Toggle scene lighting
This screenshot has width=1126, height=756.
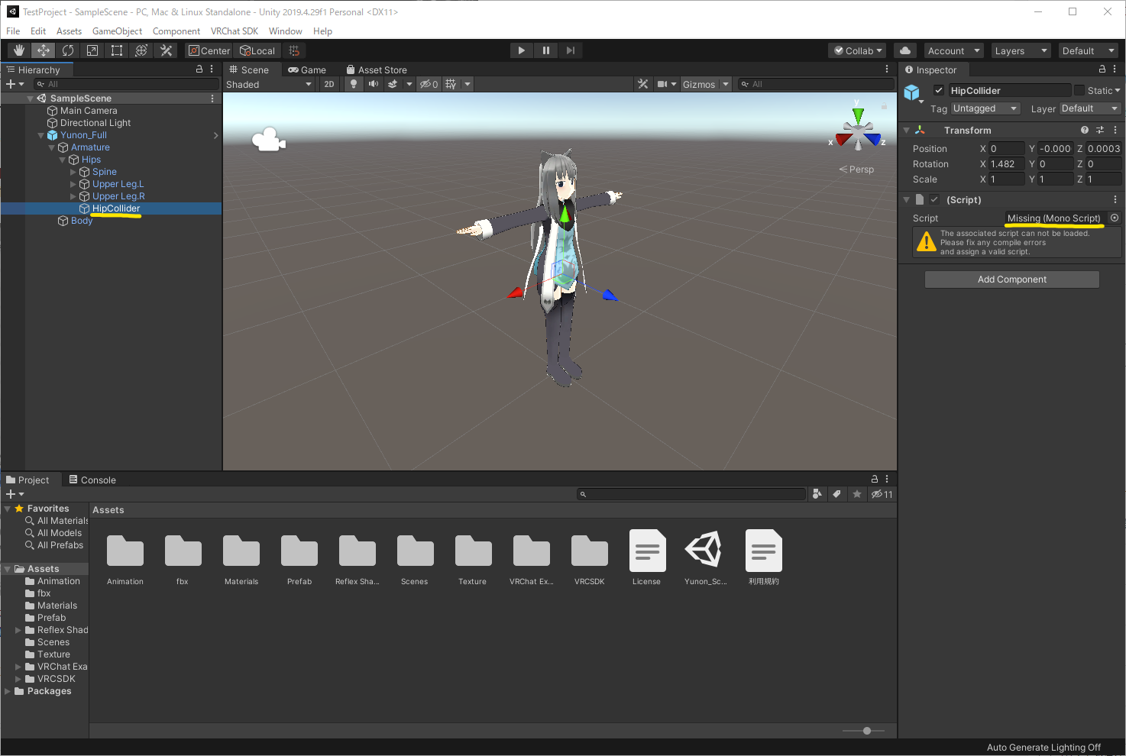coord(354,84)
